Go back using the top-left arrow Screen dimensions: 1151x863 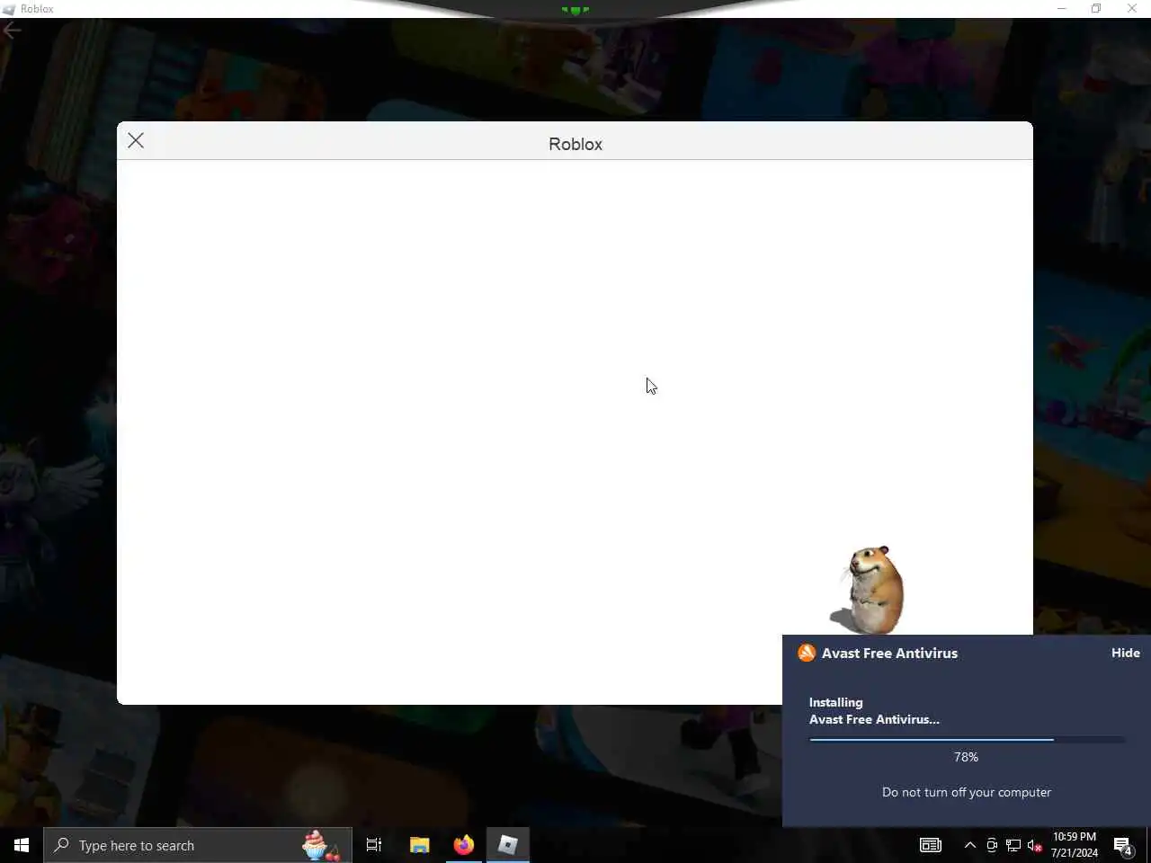pyautogui.click(x=12, y=31)
